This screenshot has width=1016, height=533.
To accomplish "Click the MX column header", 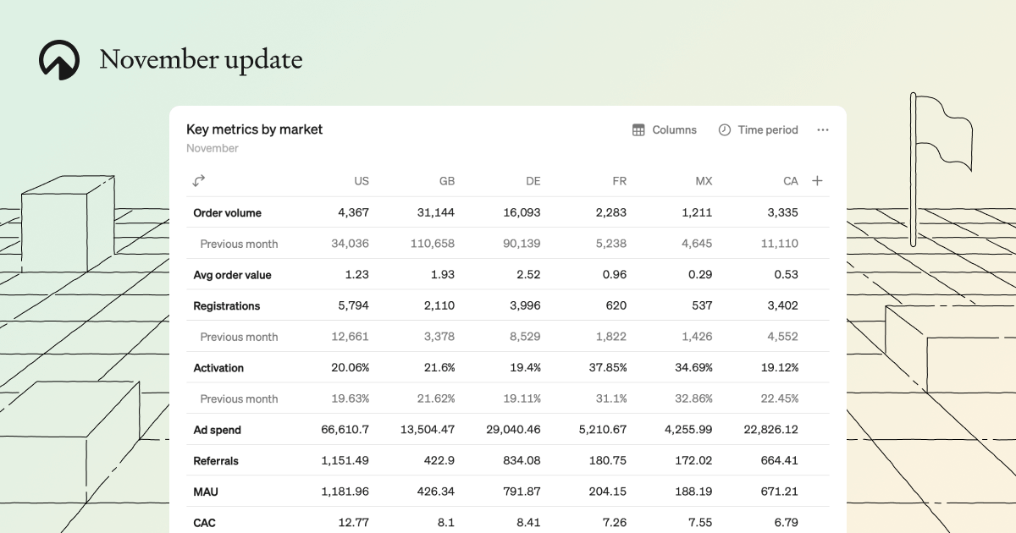I will point(704,181).
